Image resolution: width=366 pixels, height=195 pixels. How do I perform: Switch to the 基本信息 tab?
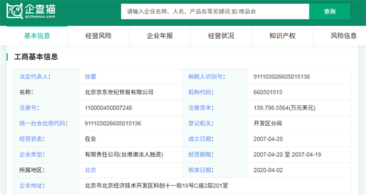[x=37, y=36]
